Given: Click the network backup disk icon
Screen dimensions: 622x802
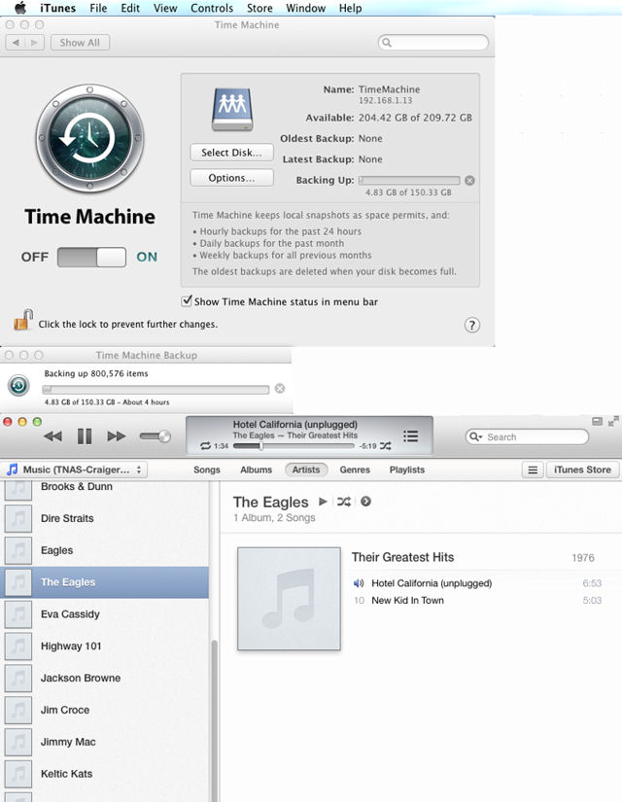Looking at the screenshot, I should click(x=232, y=110).
